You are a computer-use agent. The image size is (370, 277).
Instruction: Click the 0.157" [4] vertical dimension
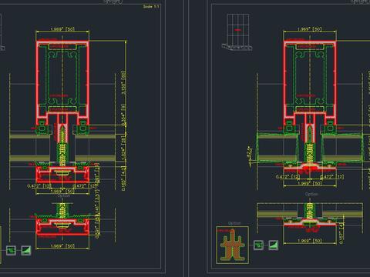(x=341, y=233)
